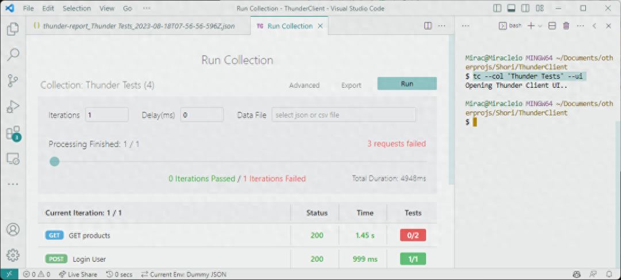
Task: Click the '999 ms' time cell
Action: (365, 259)
